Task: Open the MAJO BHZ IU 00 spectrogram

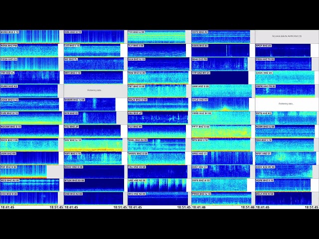Action: (x=158, y=105)
